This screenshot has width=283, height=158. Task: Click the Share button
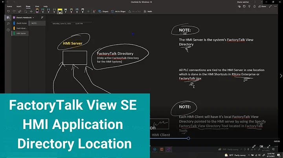coord(262,7)
